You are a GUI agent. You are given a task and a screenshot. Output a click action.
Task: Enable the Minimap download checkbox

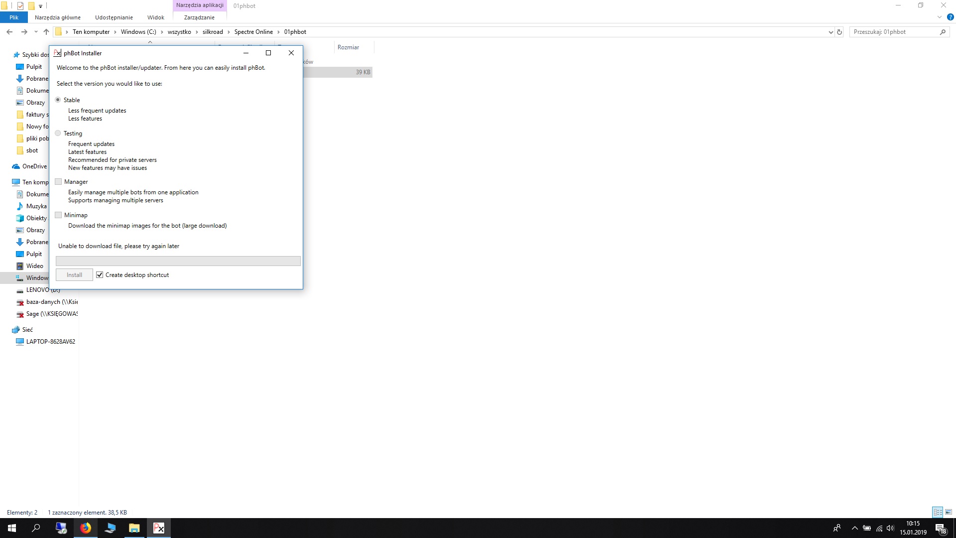click(x=59, y=215)
